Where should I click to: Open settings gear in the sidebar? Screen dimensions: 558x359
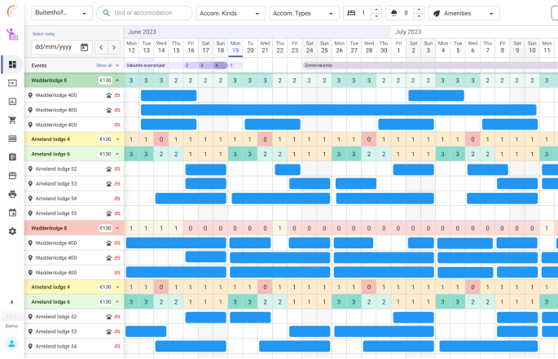[12, 231]
